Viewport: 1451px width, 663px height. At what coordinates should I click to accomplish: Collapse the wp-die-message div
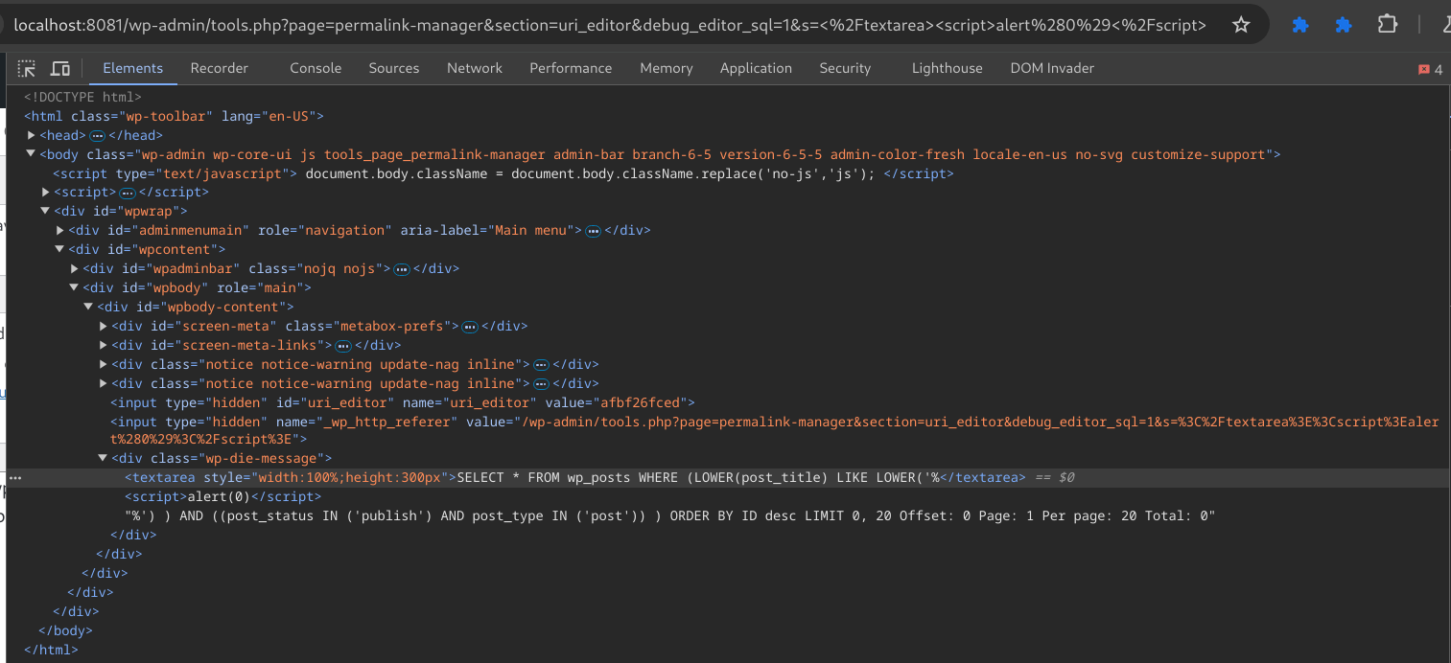coord(104,459)
